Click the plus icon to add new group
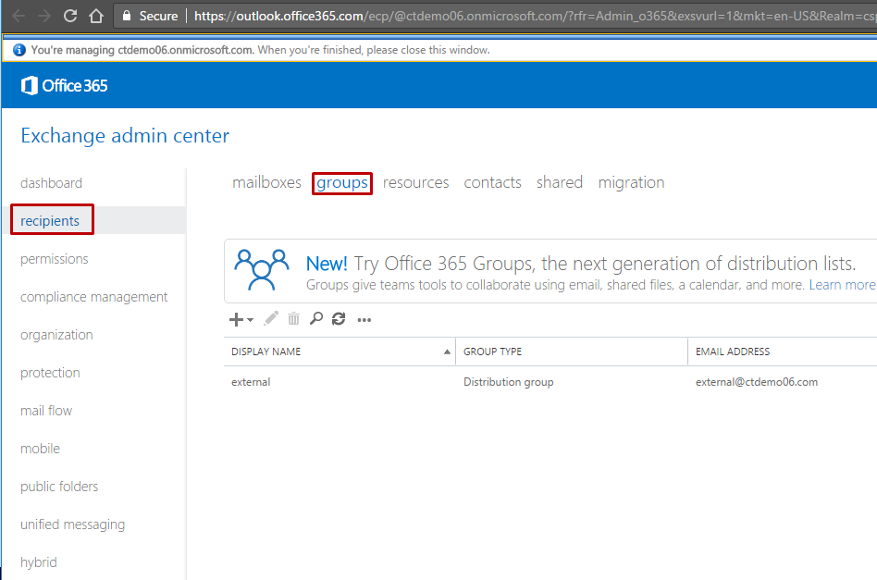Image resolution: width=877 pixels, height=580 pixels. click(236, 319)
